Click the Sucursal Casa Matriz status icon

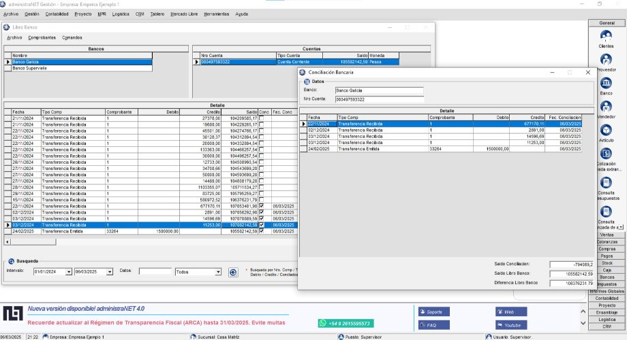194,337
